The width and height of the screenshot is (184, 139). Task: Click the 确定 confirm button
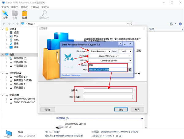point(121,109)
